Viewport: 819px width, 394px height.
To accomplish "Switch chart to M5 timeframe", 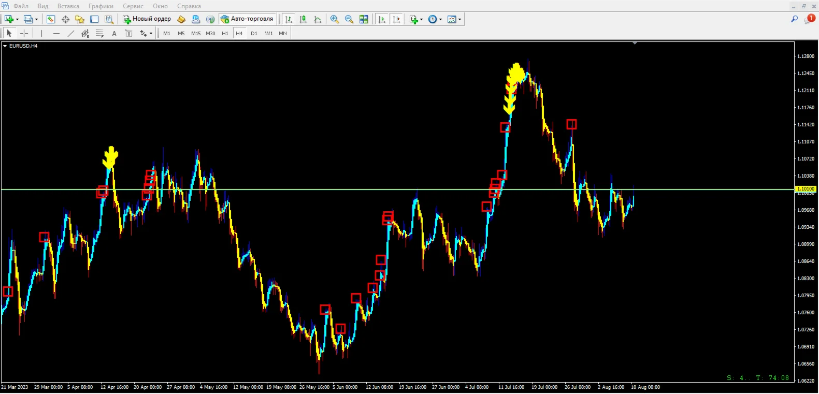I will 181,33.
